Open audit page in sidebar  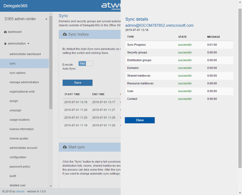click(13, 176)
